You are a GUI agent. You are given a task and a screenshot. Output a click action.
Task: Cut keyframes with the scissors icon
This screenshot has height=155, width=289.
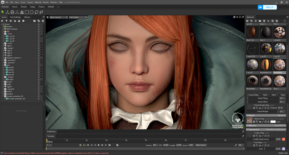pos(80,145)
